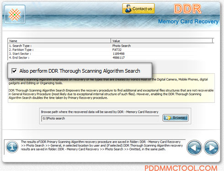Viewport: 224px width, 171px height.
Task: Click the orange checkered application logo icon
Action: tap(15, 15)
